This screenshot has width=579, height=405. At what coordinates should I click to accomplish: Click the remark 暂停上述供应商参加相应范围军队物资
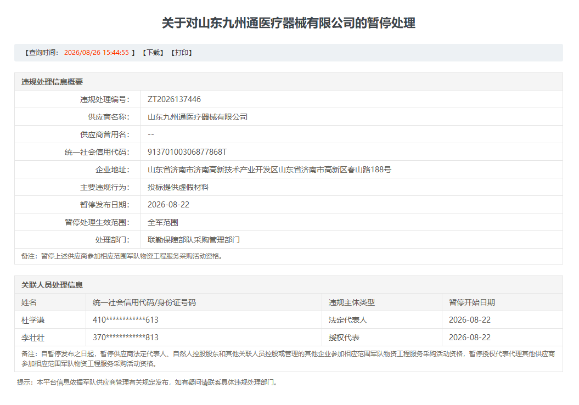(122, 256)
